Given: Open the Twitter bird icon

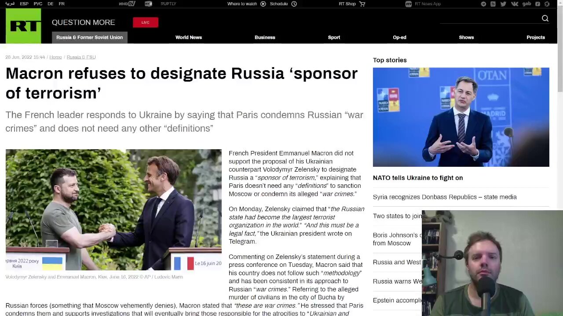Looking at the screenshot, I should click(503, 4).
